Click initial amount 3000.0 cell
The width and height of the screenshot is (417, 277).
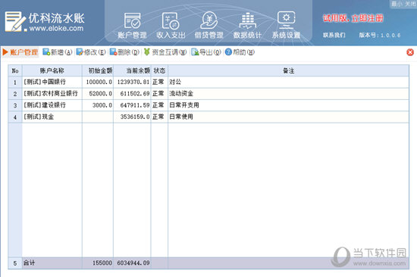coord(98,105)
